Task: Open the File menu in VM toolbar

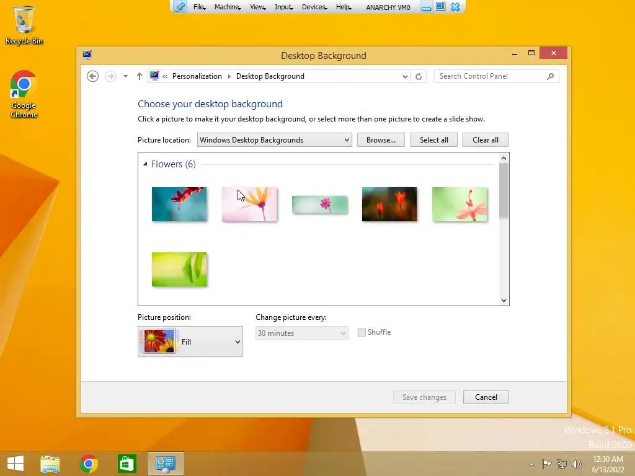Action: (199, 7)
